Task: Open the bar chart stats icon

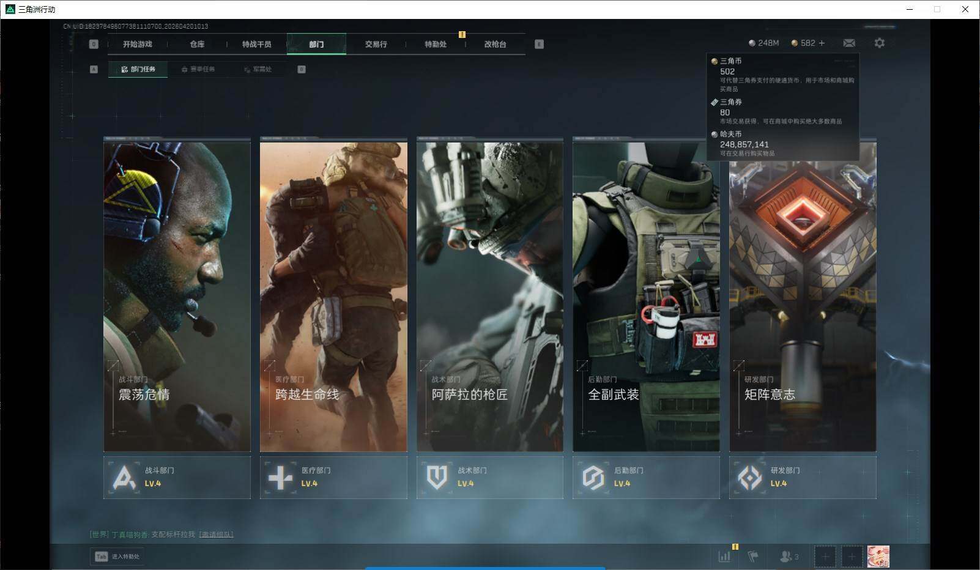Action: (x=724, y=557)
